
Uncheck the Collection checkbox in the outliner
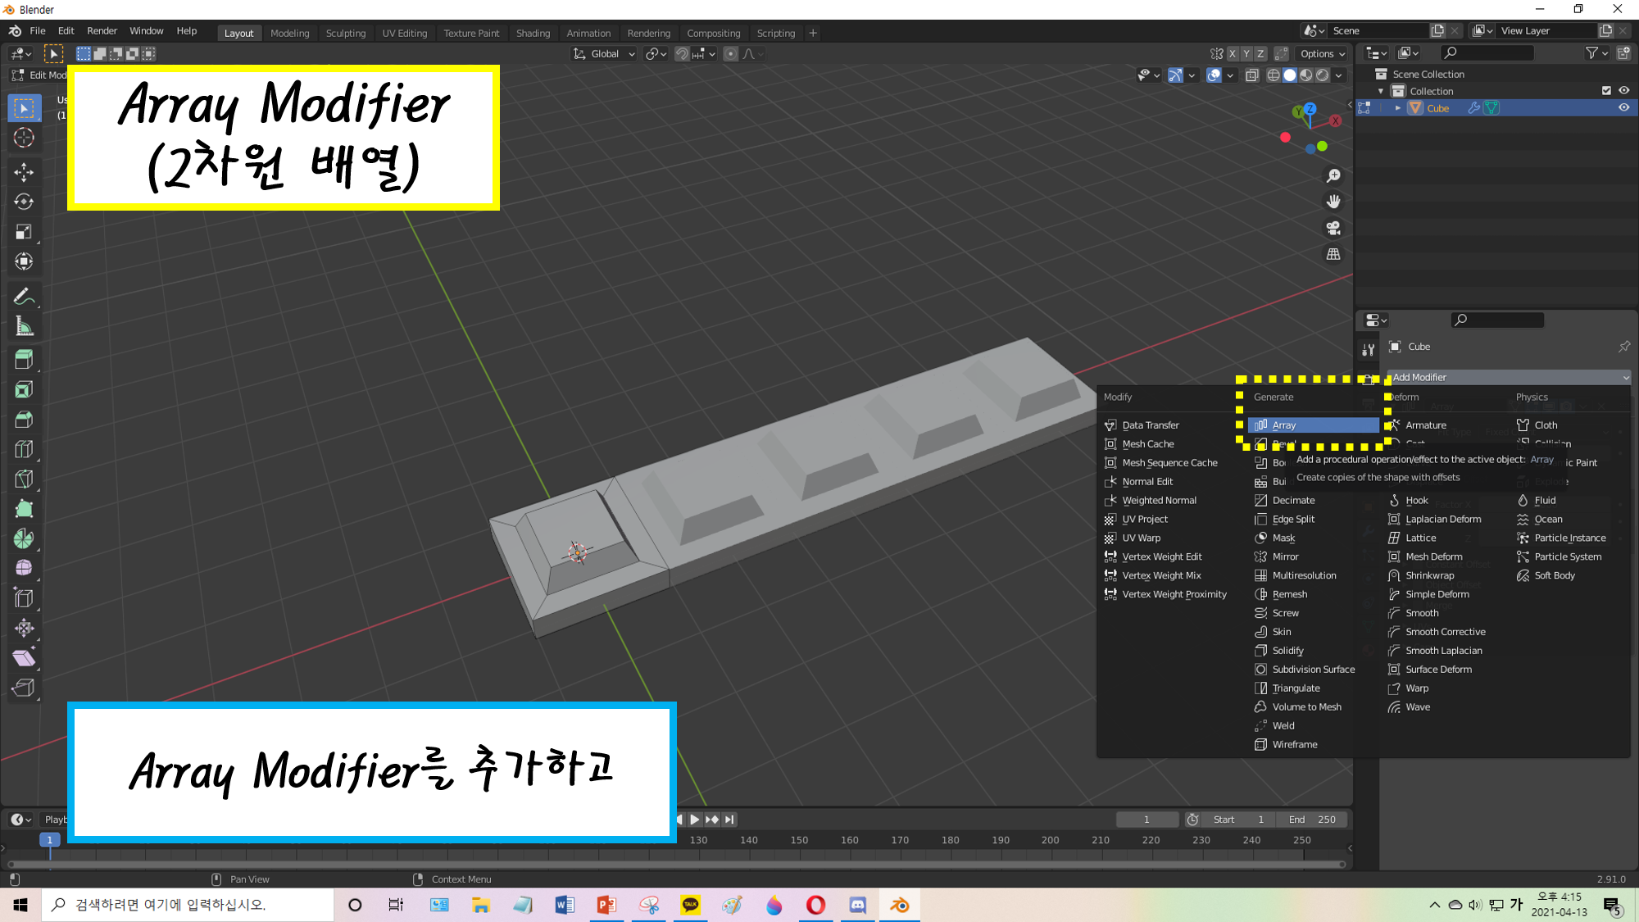pos(1606,91)
